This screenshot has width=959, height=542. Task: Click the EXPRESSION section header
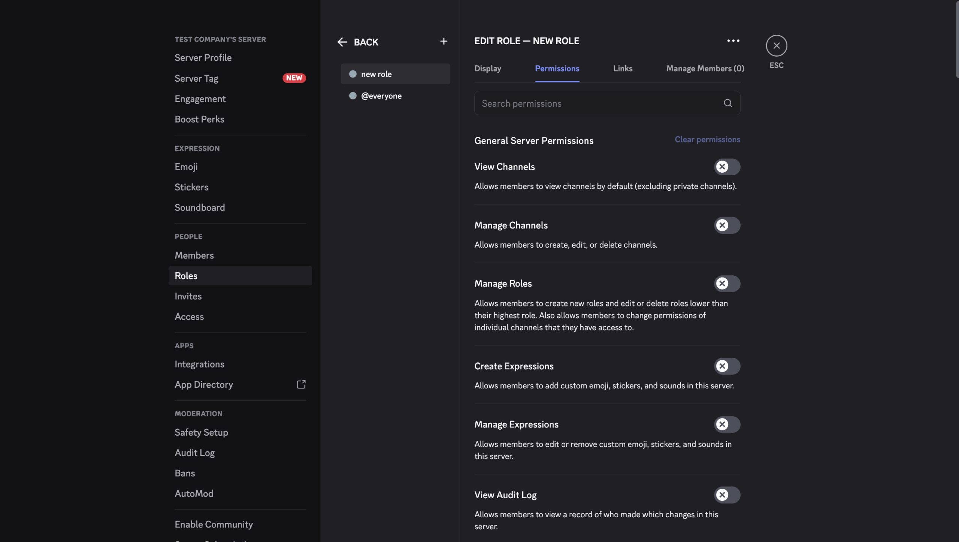tap(197, 148)
